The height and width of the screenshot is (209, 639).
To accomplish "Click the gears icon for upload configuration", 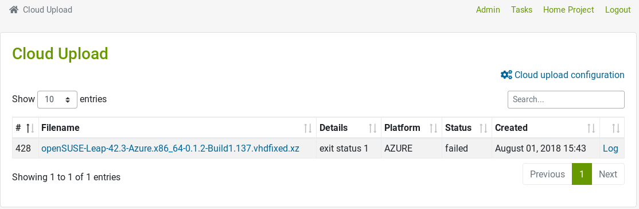I will point(506,75).
